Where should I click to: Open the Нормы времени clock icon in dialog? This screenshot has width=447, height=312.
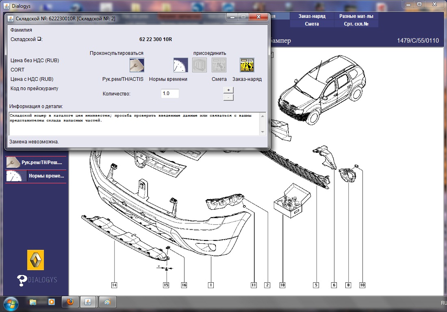coord(181,65)
